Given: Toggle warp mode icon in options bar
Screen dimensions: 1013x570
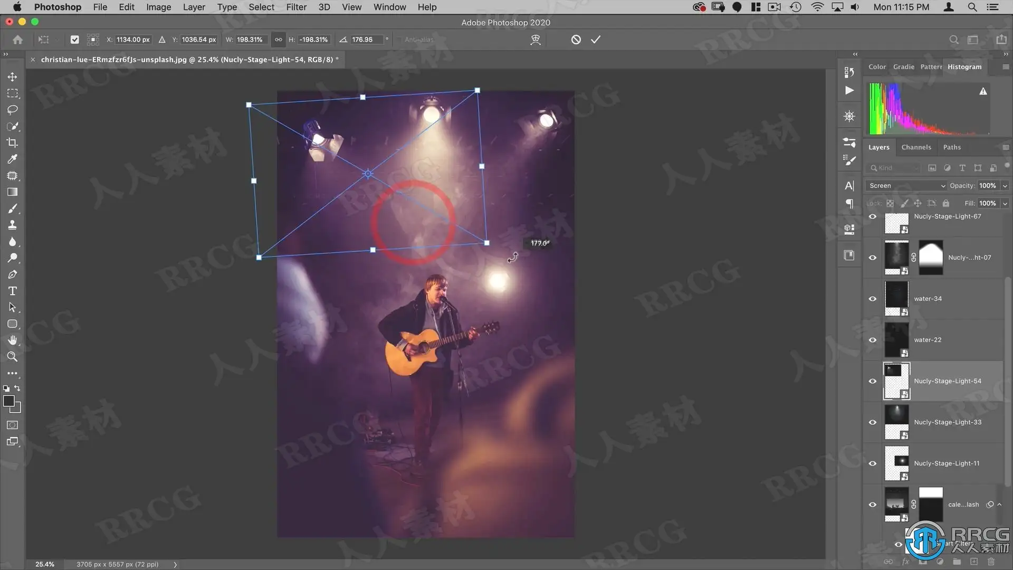Looking at the screenshot, I should (536, 40).
